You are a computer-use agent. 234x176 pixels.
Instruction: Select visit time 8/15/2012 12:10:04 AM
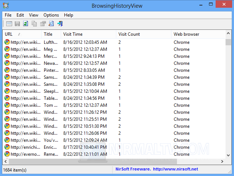click(x=85, y=91)
